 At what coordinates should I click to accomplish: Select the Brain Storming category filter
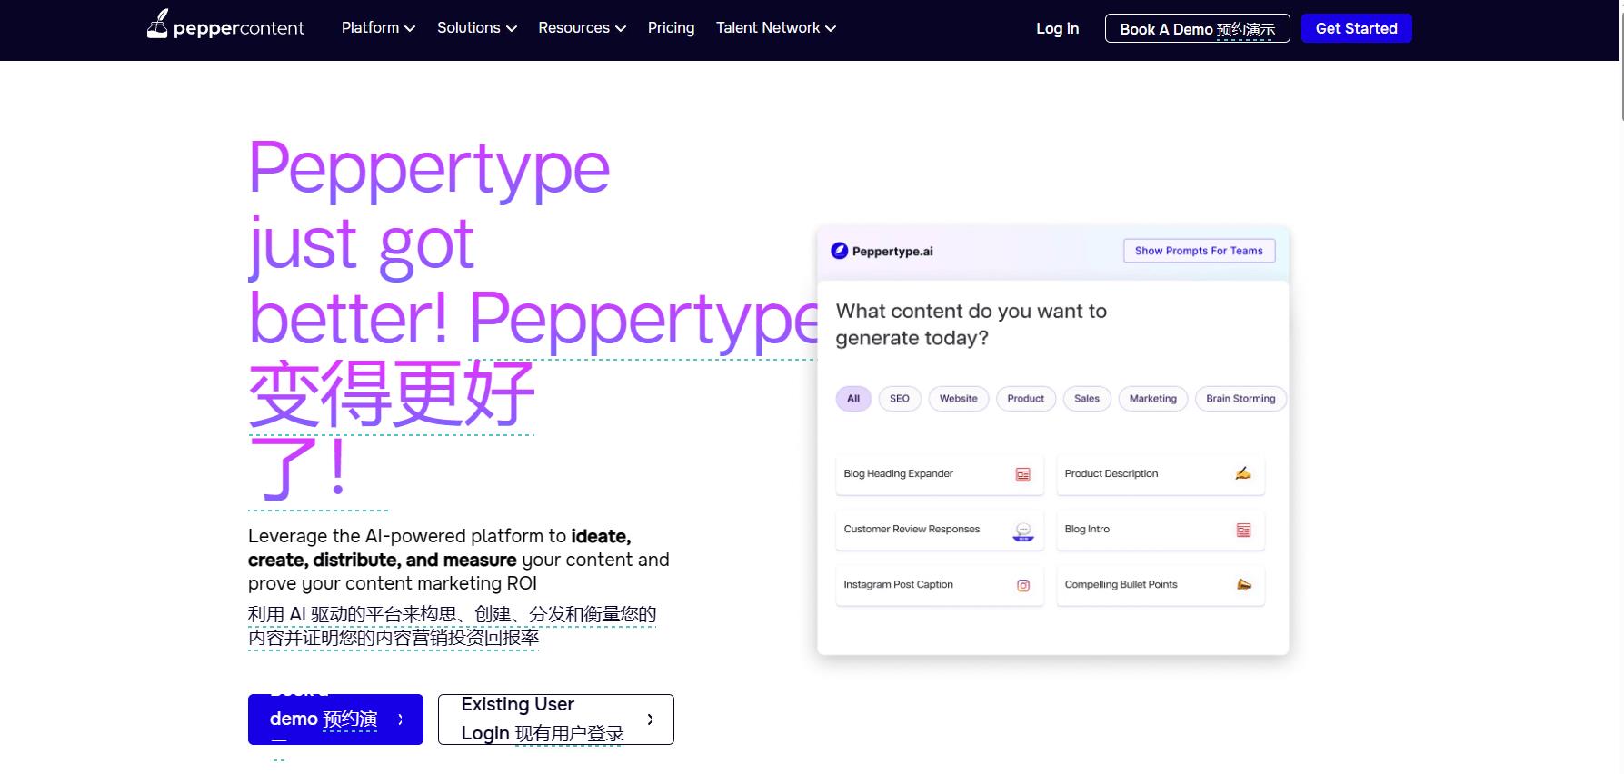pos(1240,399)
